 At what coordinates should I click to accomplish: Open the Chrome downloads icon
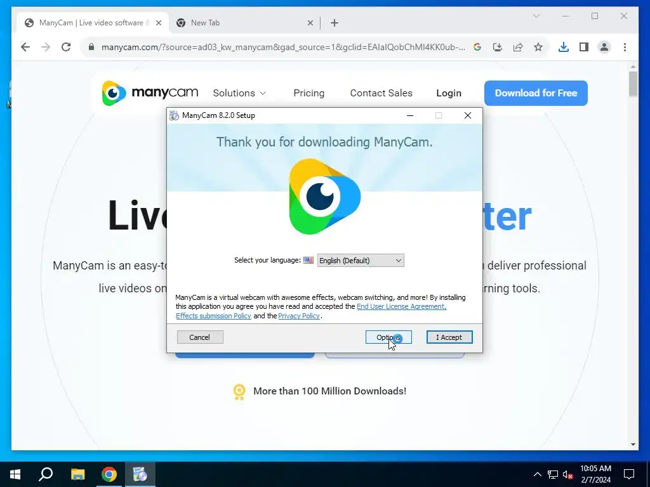564,47
